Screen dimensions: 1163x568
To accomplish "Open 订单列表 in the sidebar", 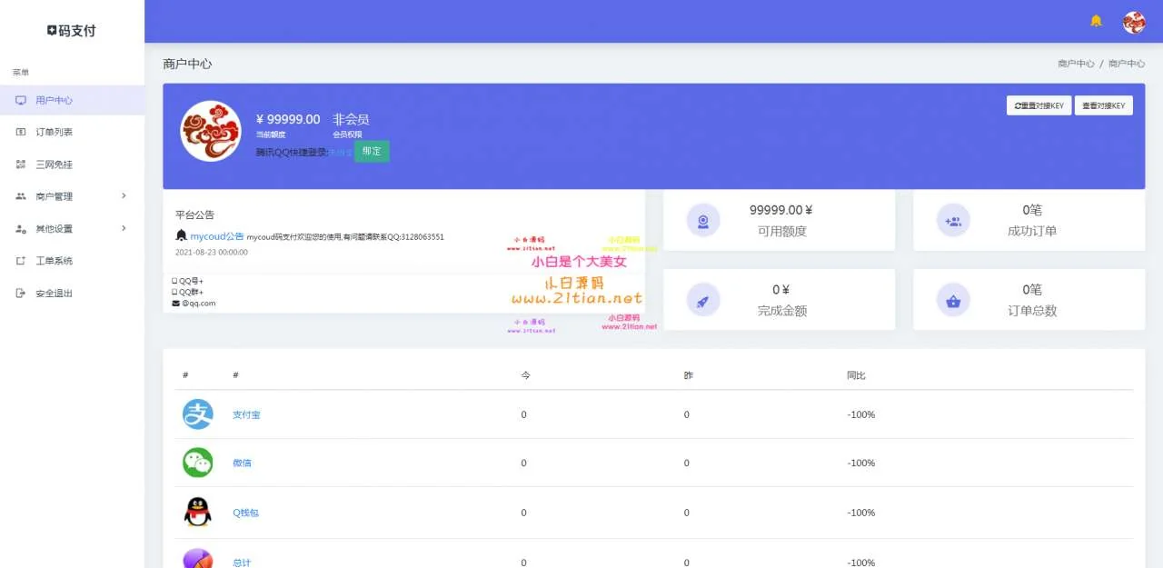I will click(54, 133).
